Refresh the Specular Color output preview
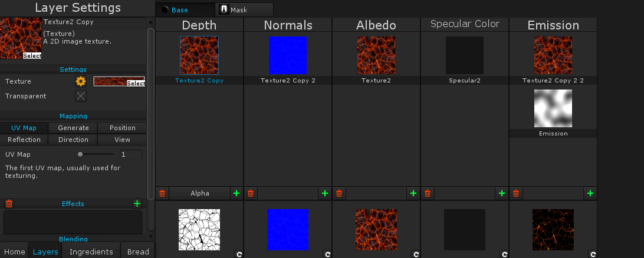Viewport: 644px width, 258px height. click(x=504, y=254)
